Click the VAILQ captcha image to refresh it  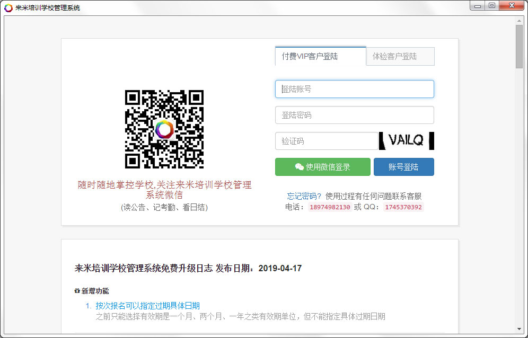pyautogui.click(x=407, y=141)
